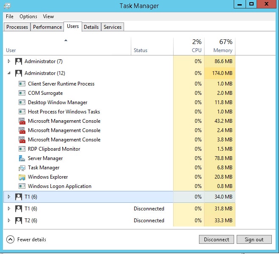This screenshot has height=254, width=279.
Task: Expand the Disconnected T1 session using 31.8 MB
Action: (9, 208)
